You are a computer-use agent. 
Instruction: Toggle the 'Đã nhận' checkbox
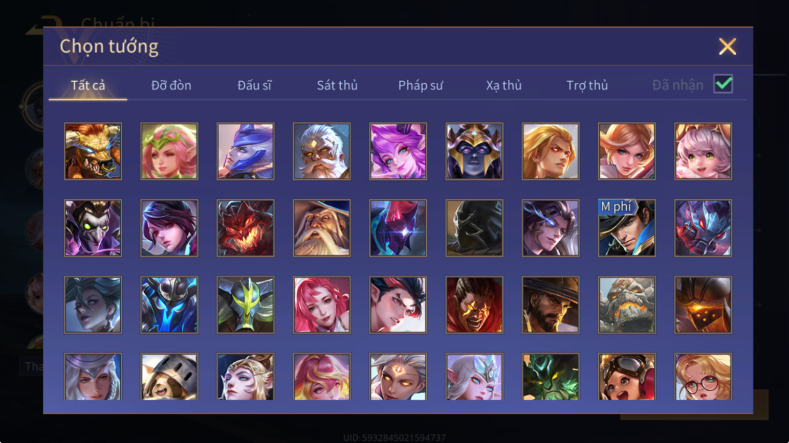(x=723, y=84)
